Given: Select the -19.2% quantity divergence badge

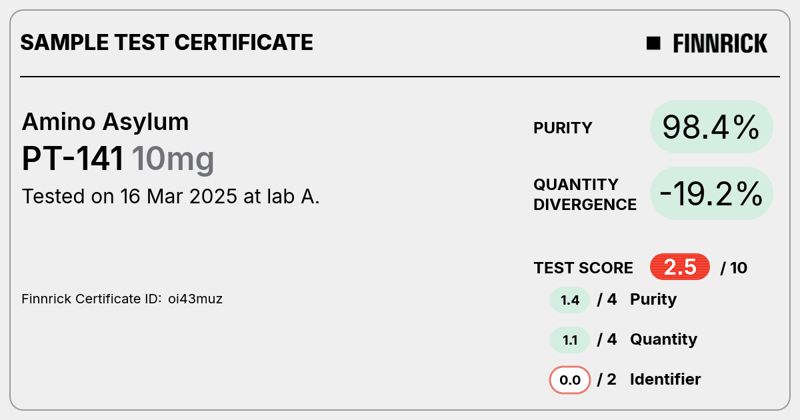Looking at the screenshot, I should (x=711, y=193).
